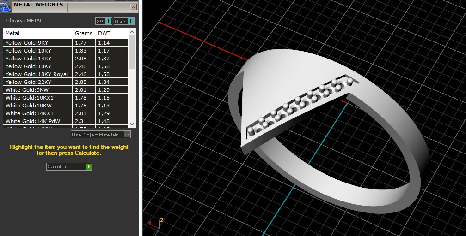Screen dimensions: 466x236
Task: Click the 1,48 DWT value
Action: (104, 121)
